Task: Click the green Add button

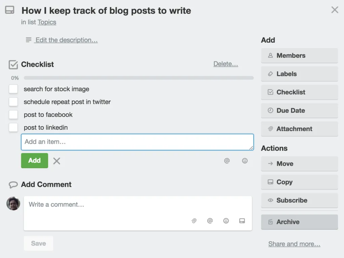Action: (x=34, y=161)
